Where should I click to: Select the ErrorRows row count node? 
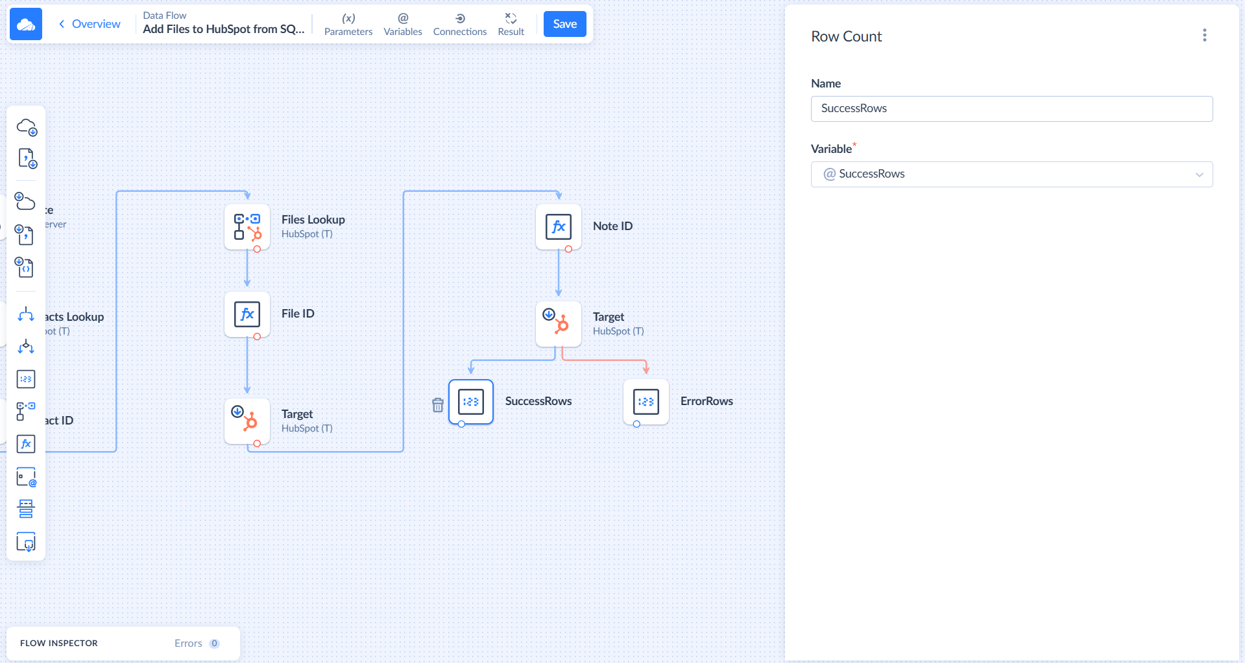click(646, 402)
